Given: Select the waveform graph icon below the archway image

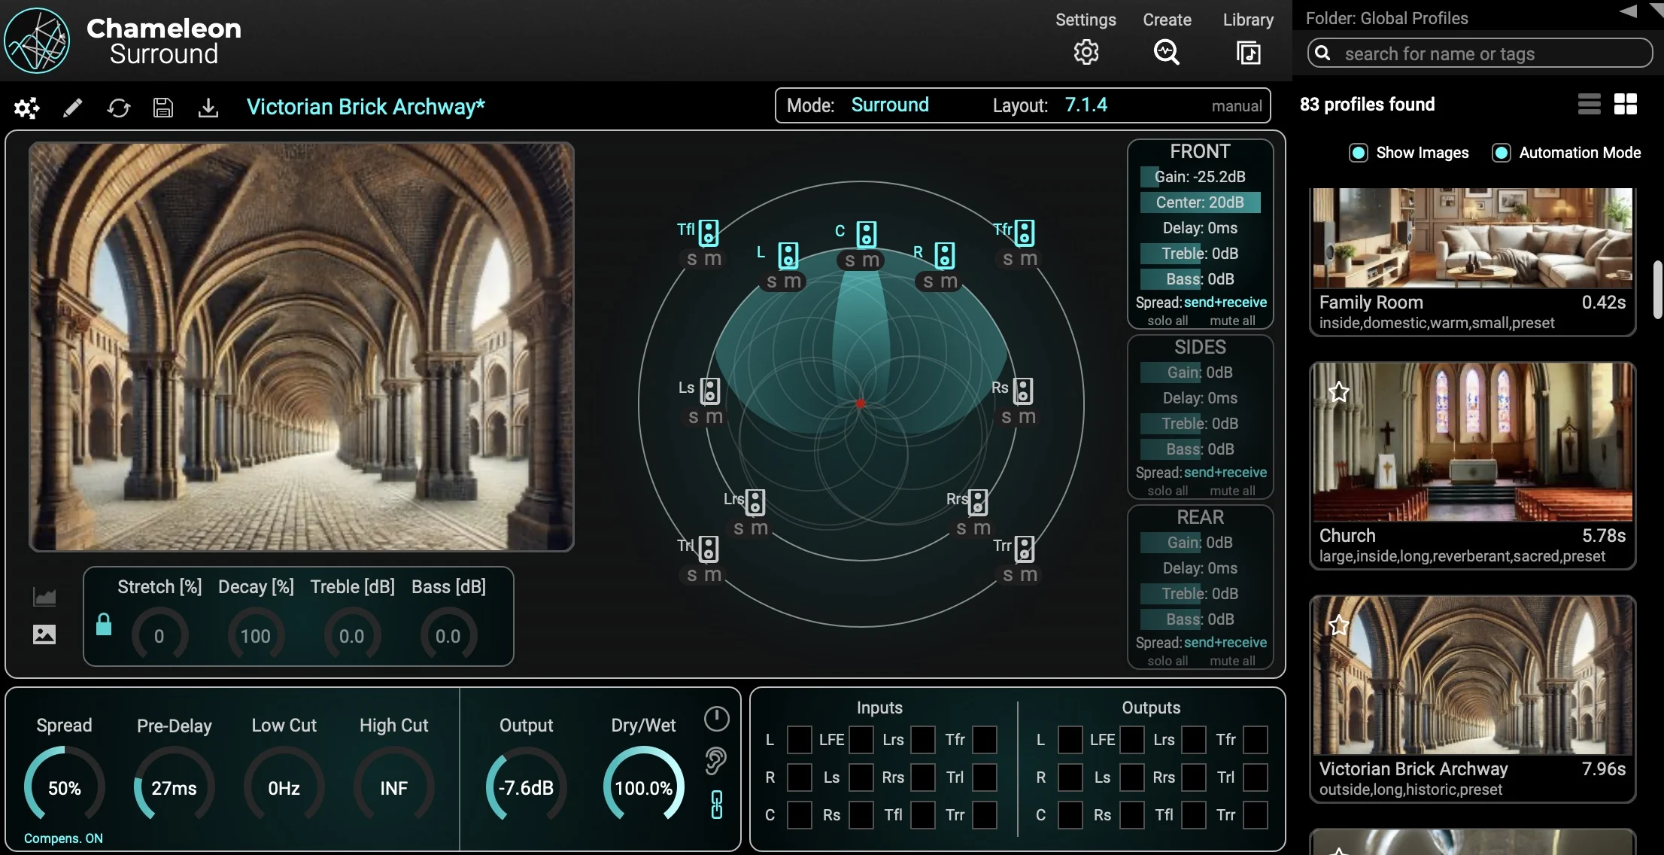Looking at the screenshot, I should pyautogui.click(x=44, y=597).
